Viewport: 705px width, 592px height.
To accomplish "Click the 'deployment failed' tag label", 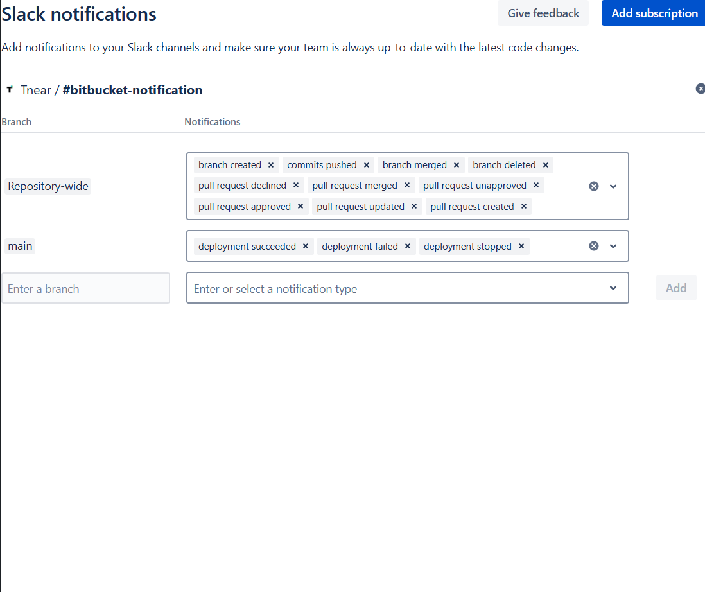I will [x=360, y=247].
